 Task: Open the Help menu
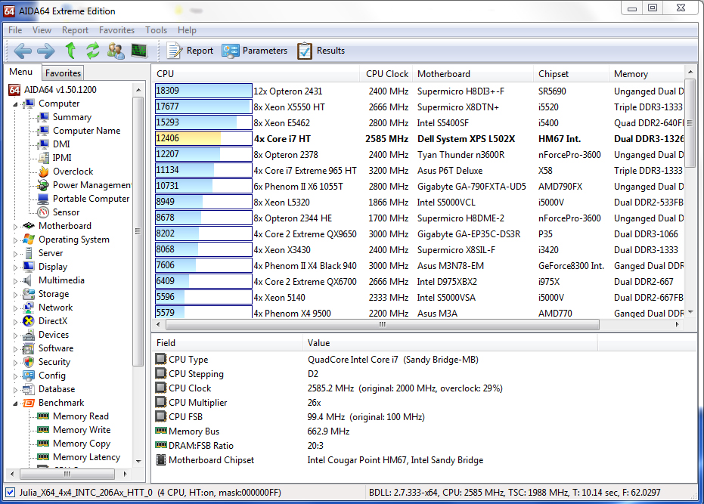(187, 30)
